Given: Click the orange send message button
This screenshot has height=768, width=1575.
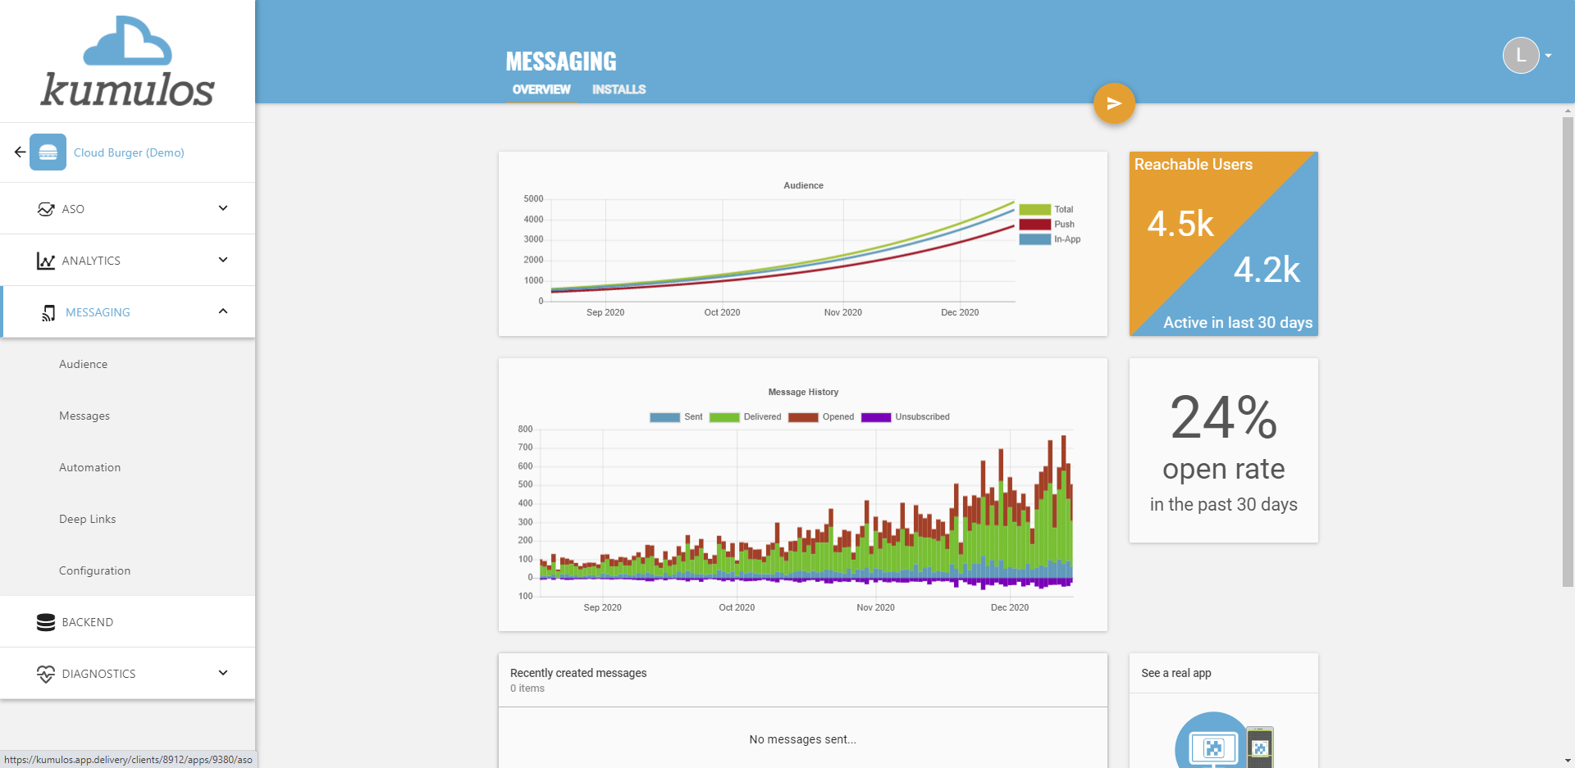Looking at the screenshot, I should pyautogui.click(x=1114, y=103).
